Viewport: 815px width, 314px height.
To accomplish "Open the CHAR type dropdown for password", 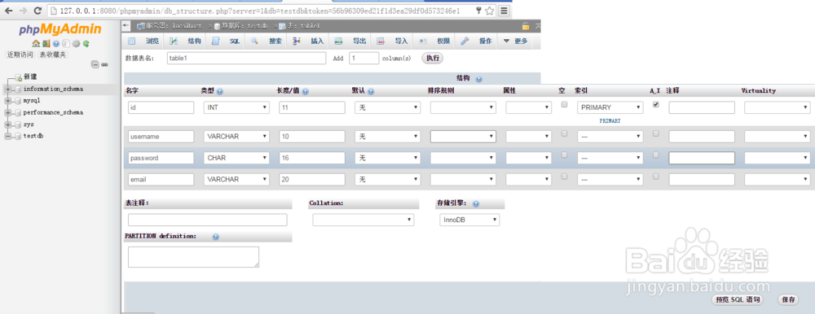I will pyautogui.click(x=236, y=158).
